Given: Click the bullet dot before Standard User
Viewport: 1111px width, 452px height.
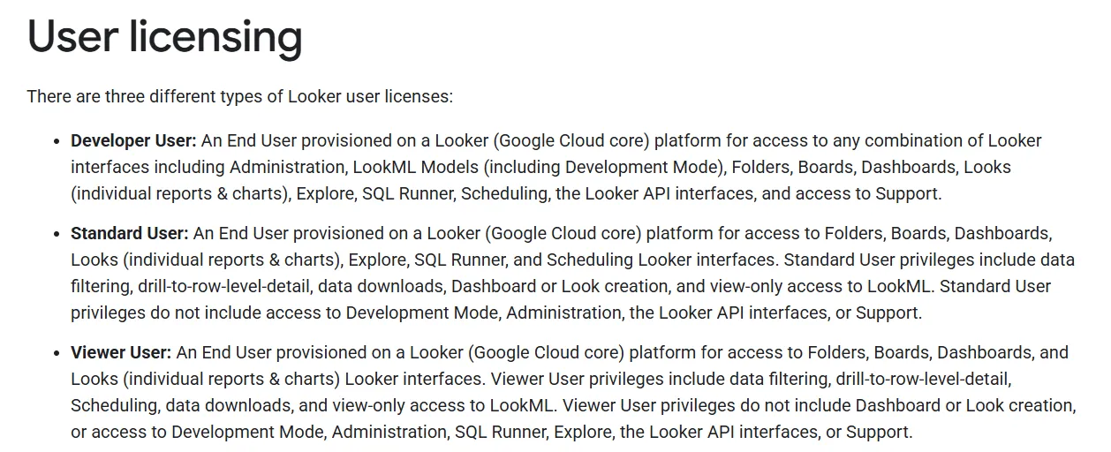Looking at the screenshot, I should point(57,234).
